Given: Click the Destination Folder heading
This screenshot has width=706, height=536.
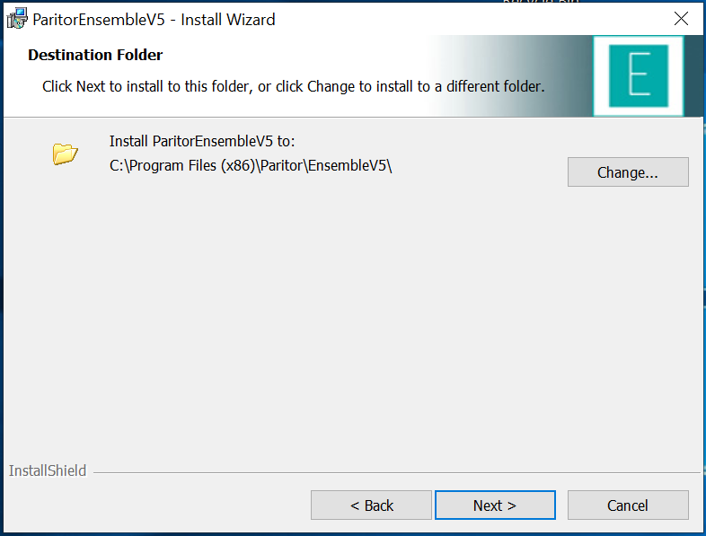Looking at the screenshot, I should [95, 55].
